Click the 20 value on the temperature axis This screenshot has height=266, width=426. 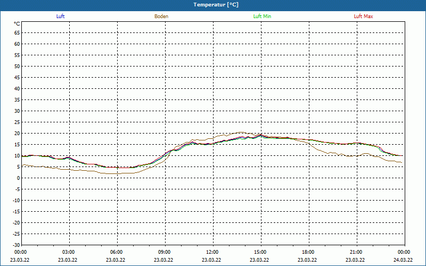17,134
